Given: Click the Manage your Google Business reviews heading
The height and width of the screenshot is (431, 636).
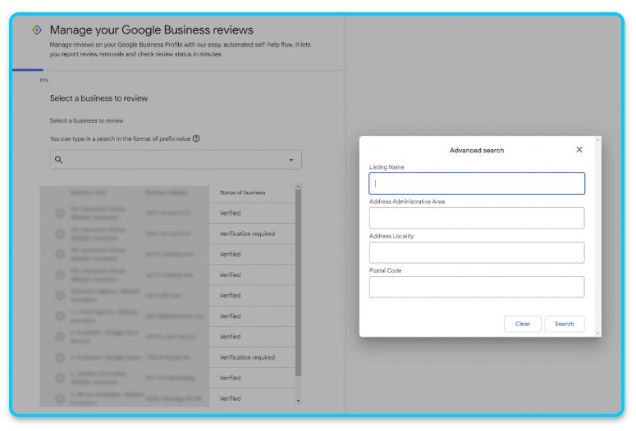Looking at the screenshot, I should click(x=151, y=29).
